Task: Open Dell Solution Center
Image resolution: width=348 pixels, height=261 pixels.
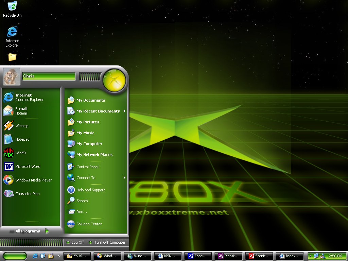Action: click(x=96, y=224)
